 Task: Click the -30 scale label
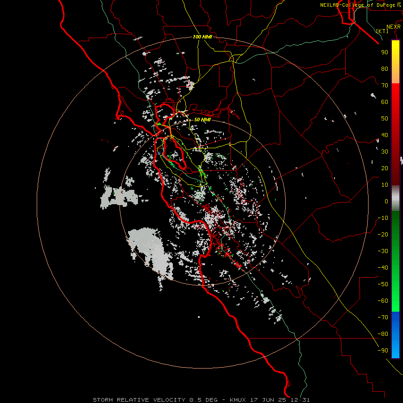click(383, 251)
